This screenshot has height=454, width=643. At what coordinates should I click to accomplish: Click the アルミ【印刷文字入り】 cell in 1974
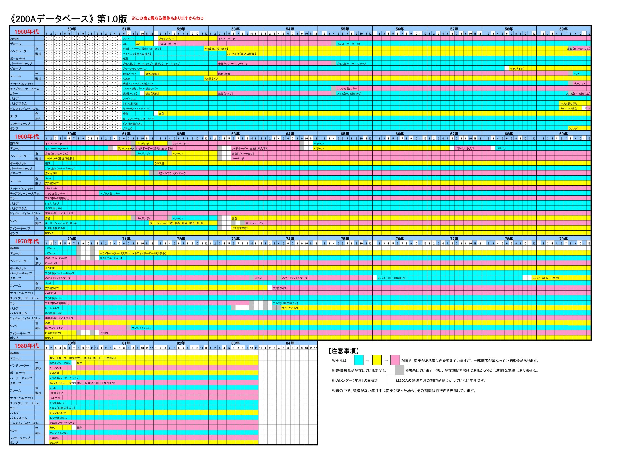tap(286, 303)
